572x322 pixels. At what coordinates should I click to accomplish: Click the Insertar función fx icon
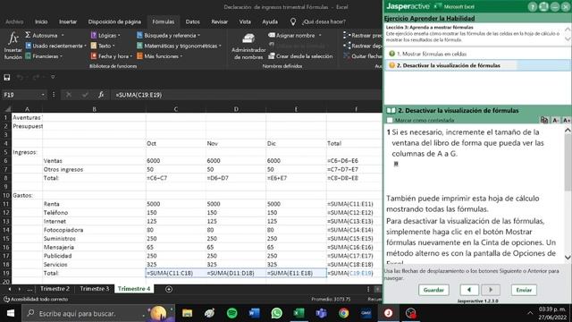[x=13, y=38]
